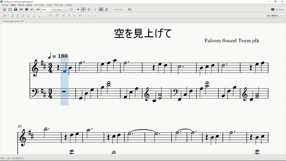Image resolution: width=286 pixels, height=161 pixels.
Task: Select the highlighted blue note in measure one
Action: 64,71
